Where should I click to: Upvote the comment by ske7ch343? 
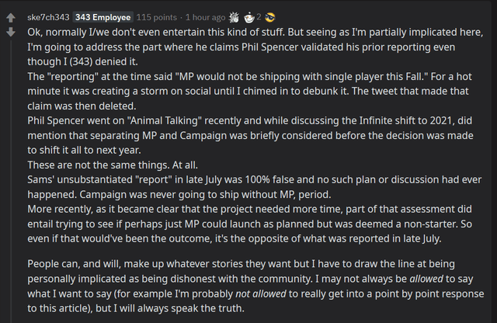point(11,17)
